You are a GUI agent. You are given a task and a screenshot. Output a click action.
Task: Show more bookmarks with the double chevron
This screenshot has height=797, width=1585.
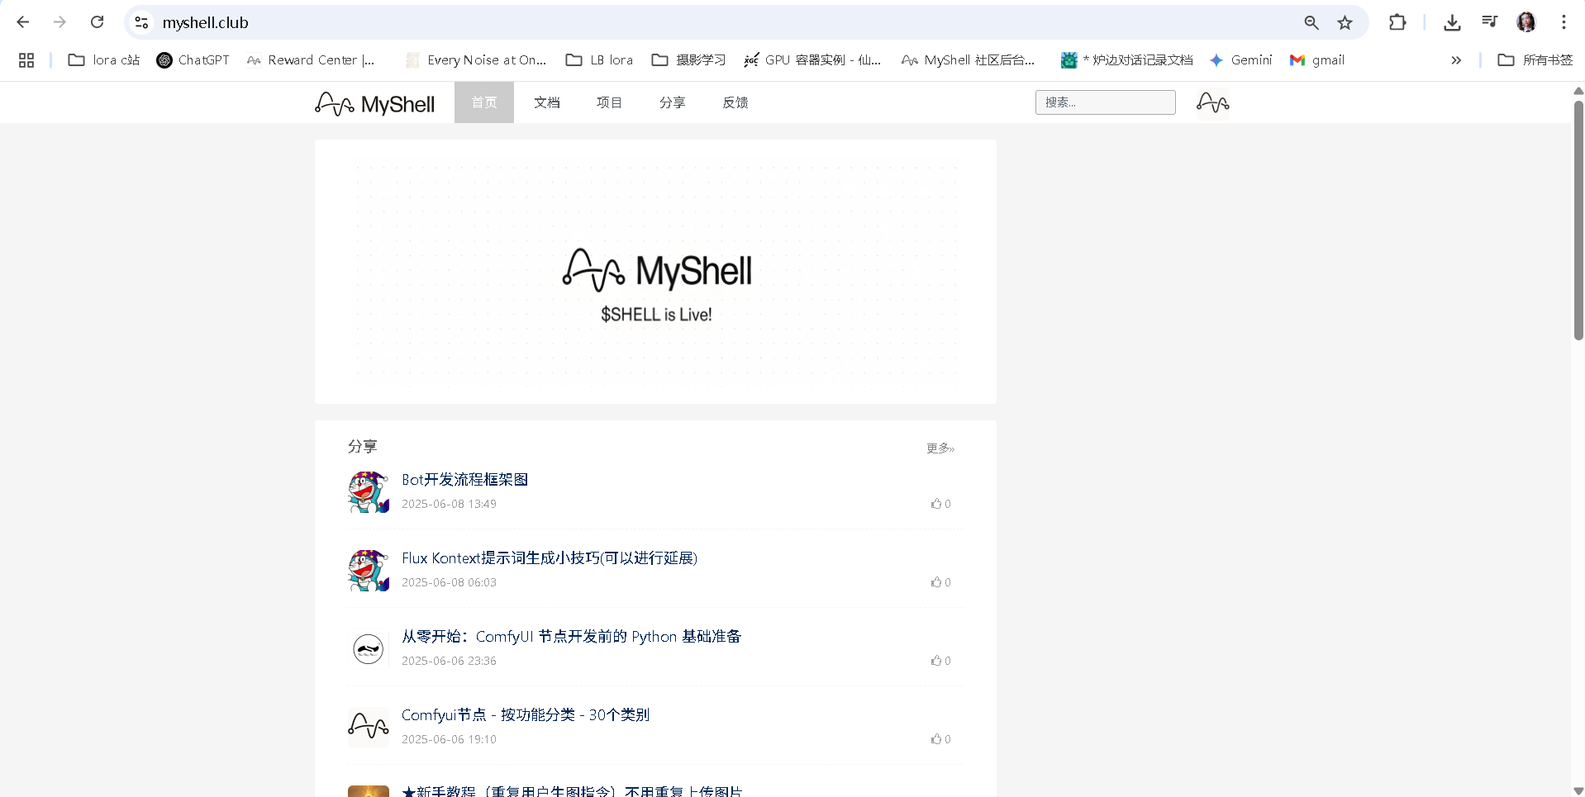(1456, 60)
